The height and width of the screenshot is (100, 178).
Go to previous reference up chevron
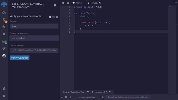[x=107, y=92]
